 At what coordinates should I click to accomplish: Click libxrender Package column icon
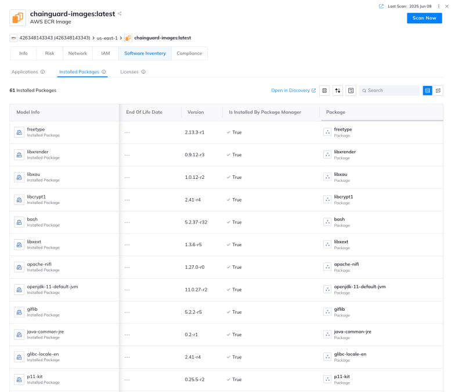pos(327,154)
